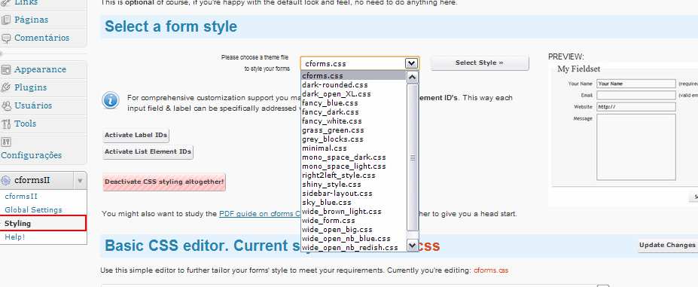Select fancy_dark.css style option
This screenshot has height=287, width=698.
pos(354,111)
